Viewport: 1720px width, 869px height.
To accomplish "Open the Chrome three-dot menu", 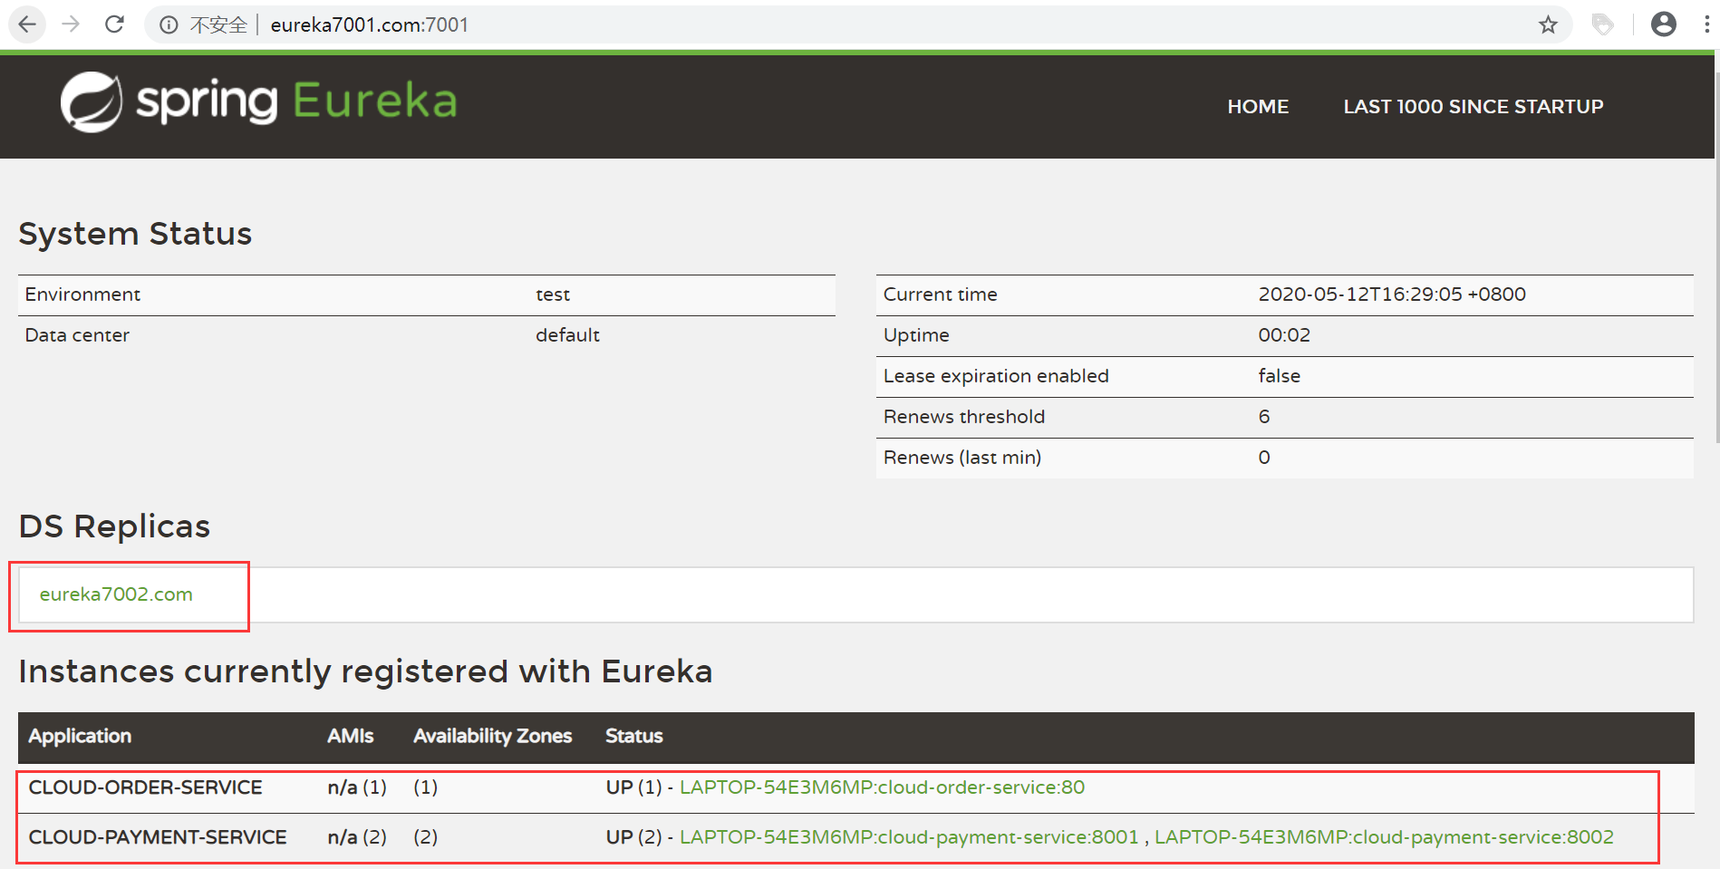I will click(x=1706, y=24).
